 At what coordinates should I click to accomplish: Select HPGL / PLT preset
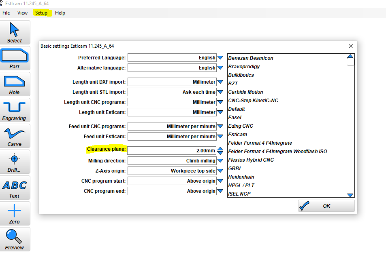coord(241,185)
